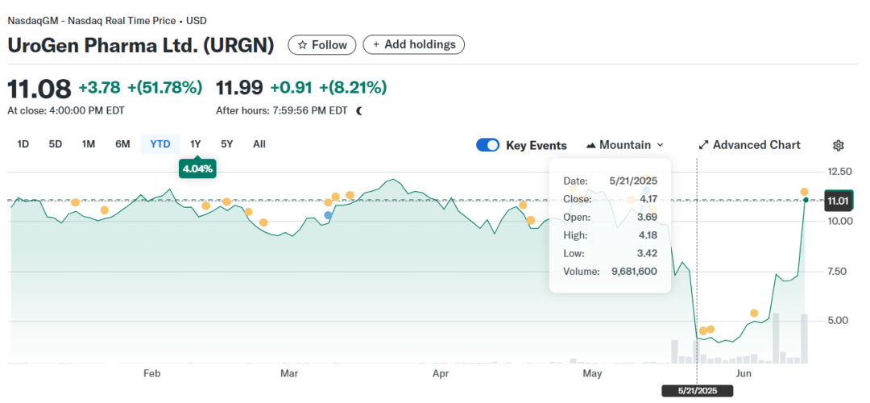Screen dimensions: 870x403
Task: Select the YTD time range
Action: (x=160, y=144)
